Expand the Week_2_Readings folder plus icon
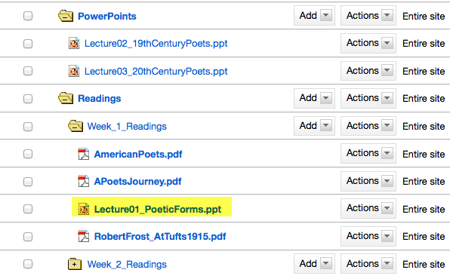Screen dimensions: 450x276 tap(75, 264)
